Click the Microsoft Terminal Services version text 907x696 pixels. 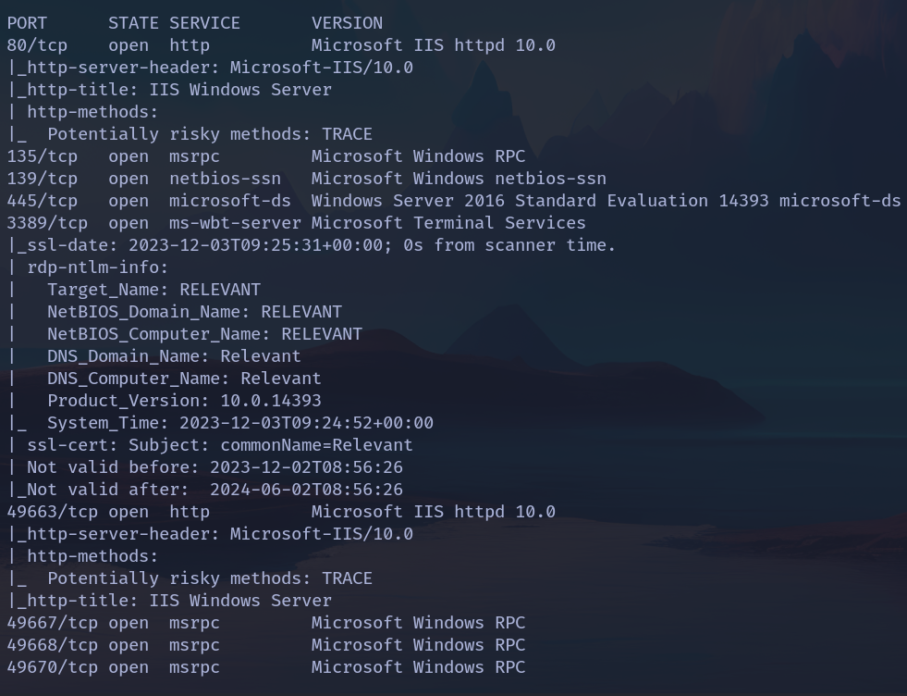448,223
